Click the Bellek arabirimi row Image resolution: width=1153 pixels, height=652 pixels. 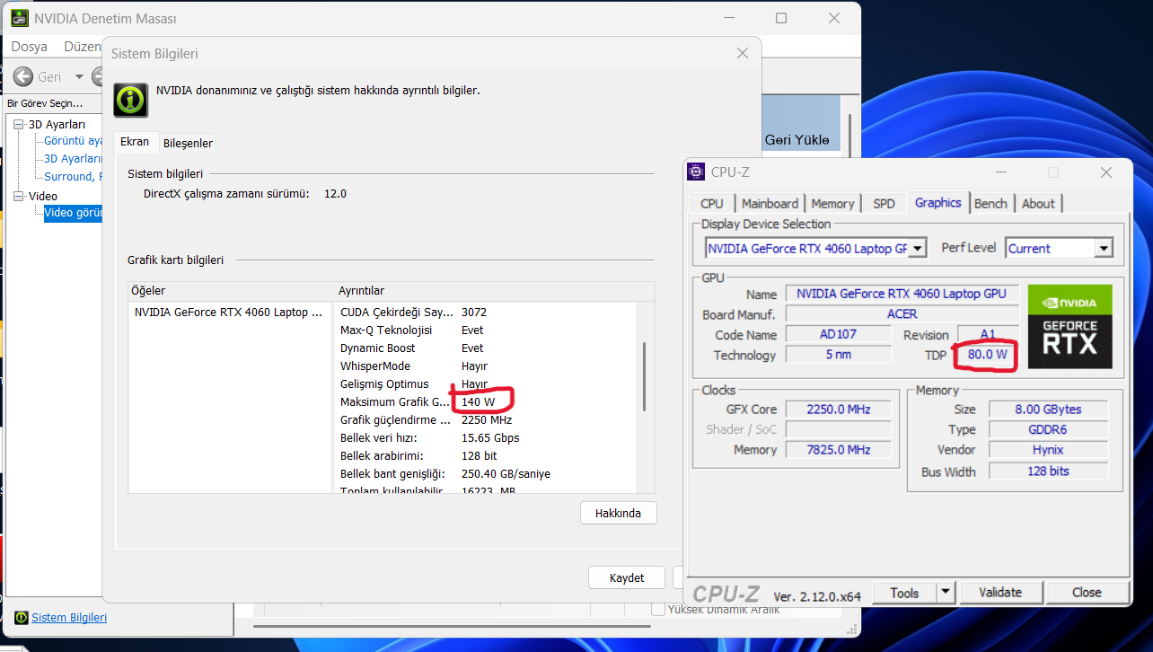tap(485, 456)
